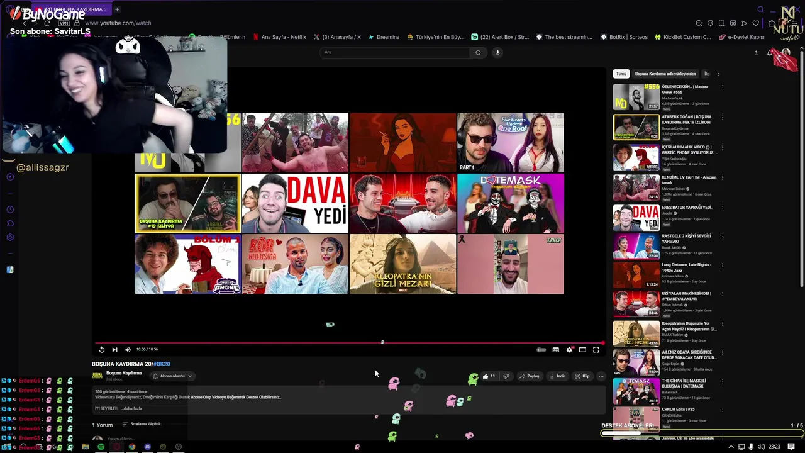Viewport: 805px width, 453px height.
Task: Open menu for İÇERİ ALINMALIK VİDEO sidebar item
Action: coord(723,148)
